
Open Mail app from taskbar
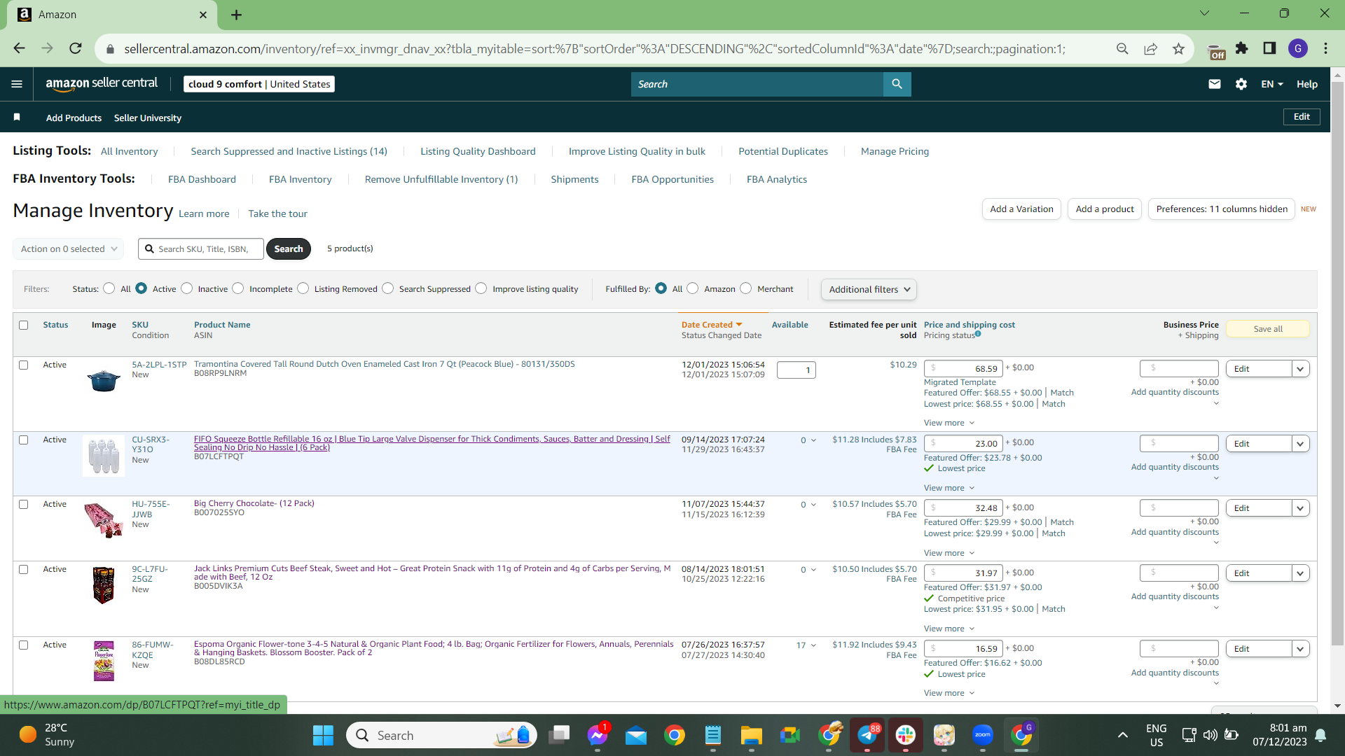click(x=636, y=735)
